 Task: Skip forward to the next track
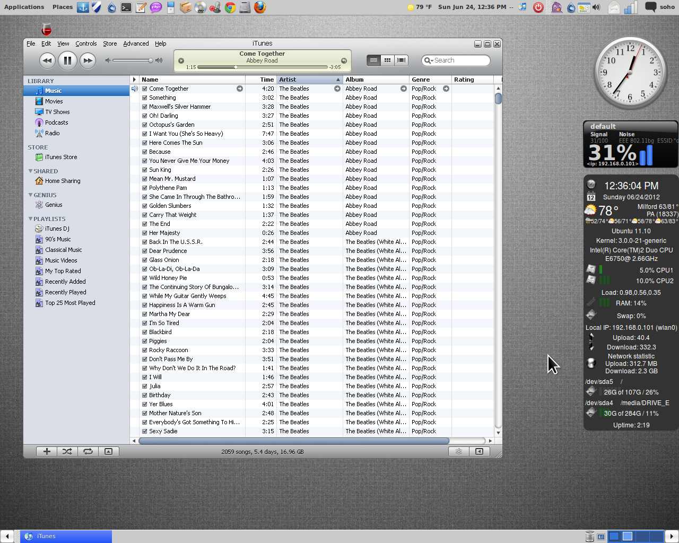[x=88, y=60]
